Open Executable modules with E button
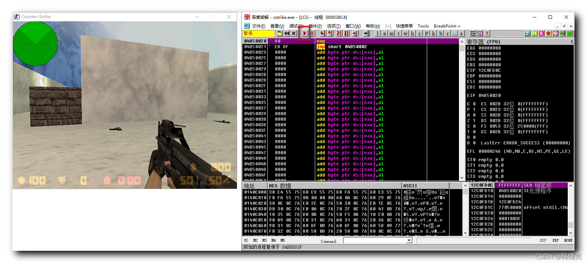 pyautogui.click(x=385, y=33)
